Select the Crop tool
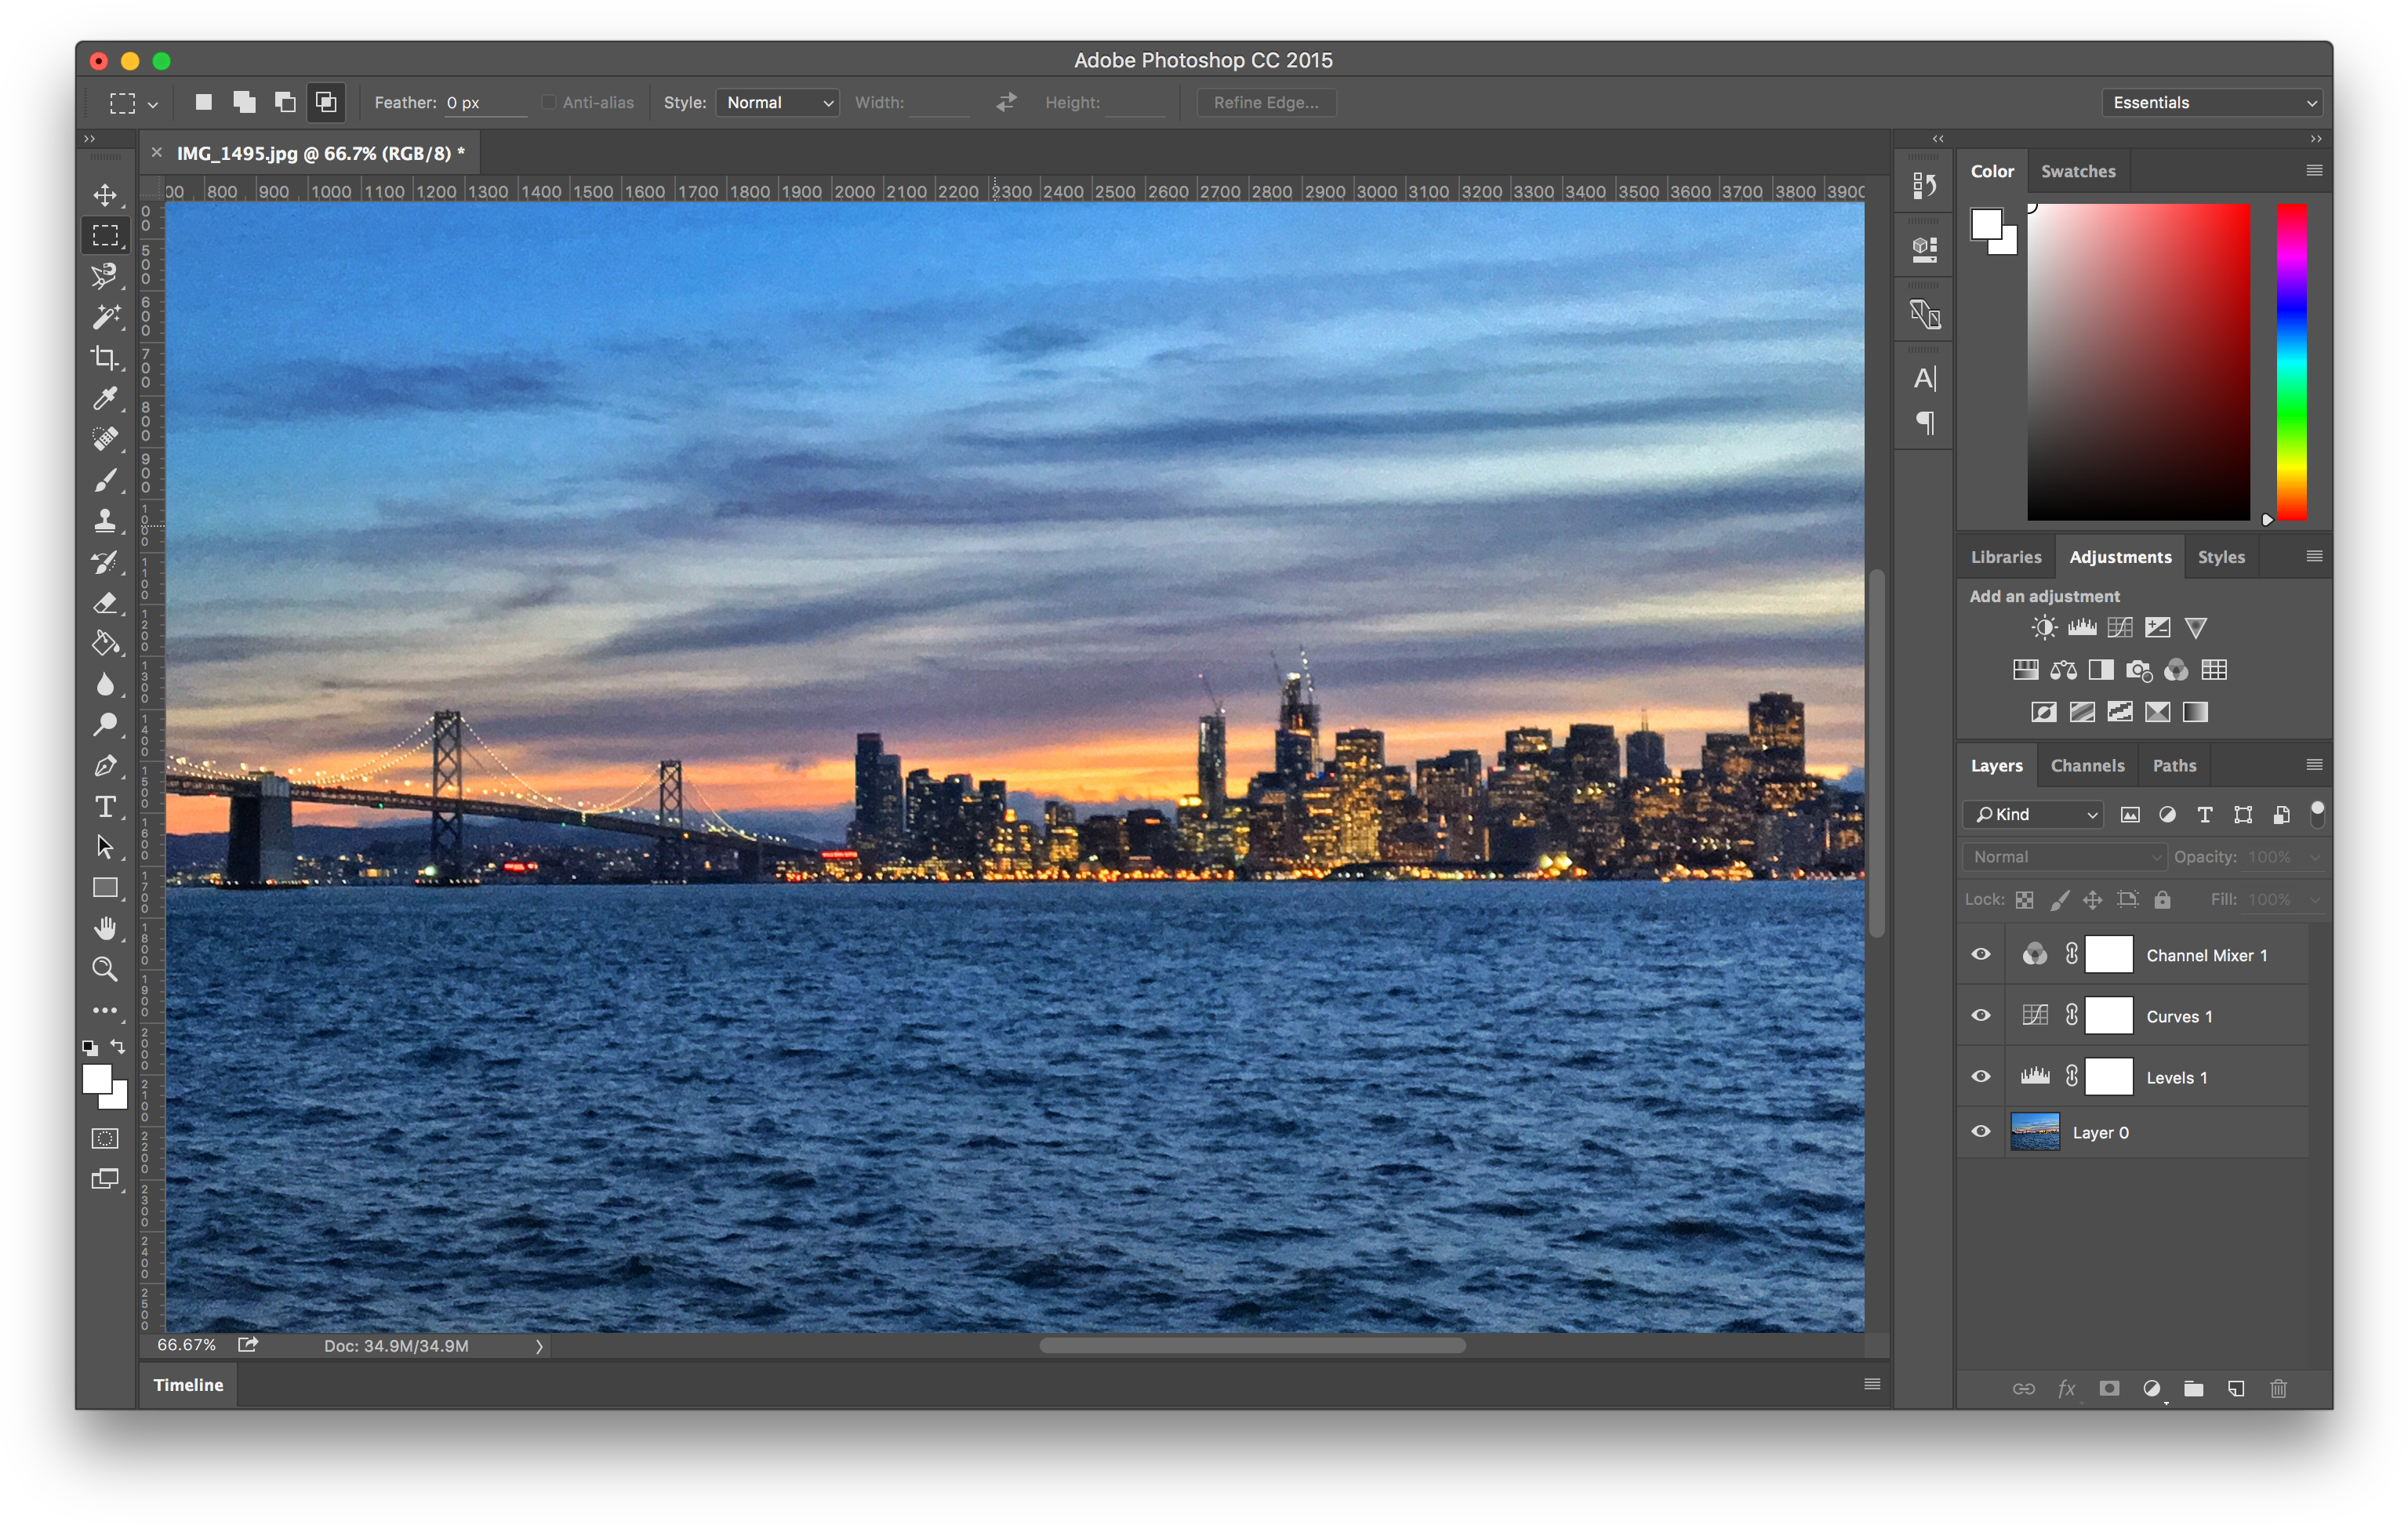Image resolution: width=2408 pixels, height=1525 pixels. pyautogui.click(x=105, y=357)
